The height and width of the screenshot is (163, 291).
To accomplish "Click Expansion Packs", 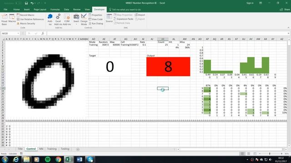I will tap(123, 19).
